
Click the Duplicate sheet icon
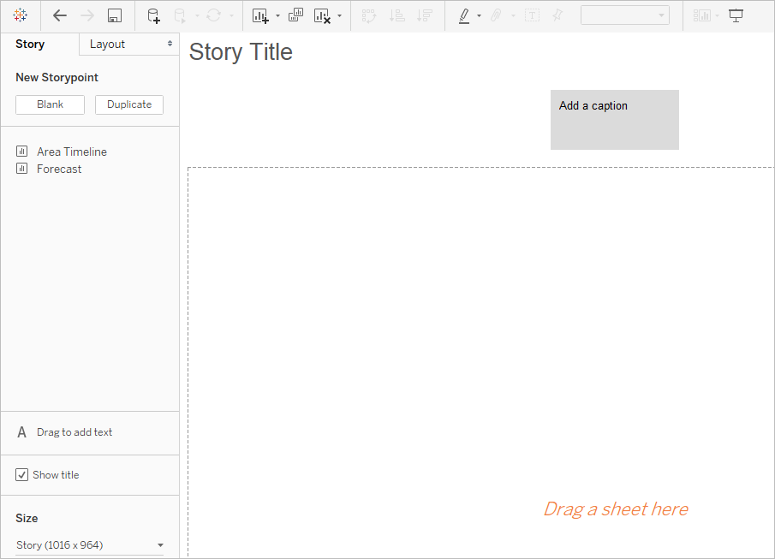click(295, 15)
